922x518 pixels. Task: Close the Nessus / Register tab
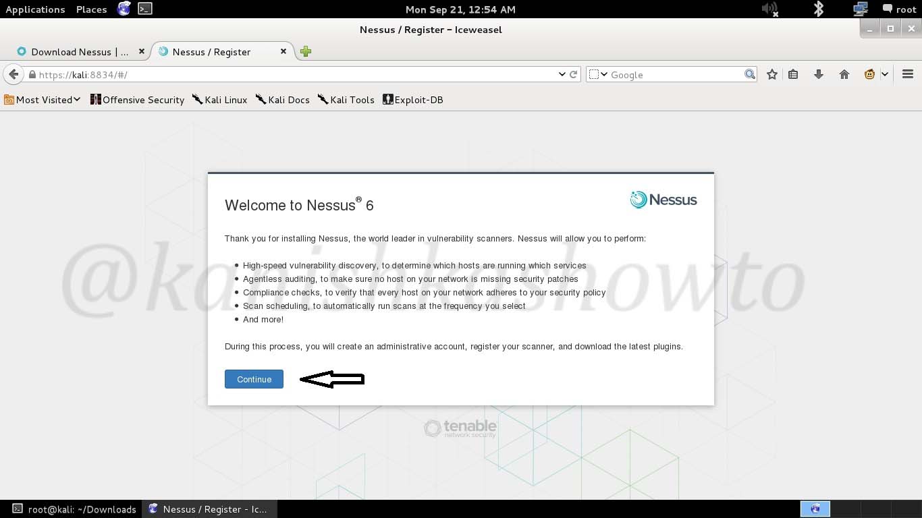point(283,51)
